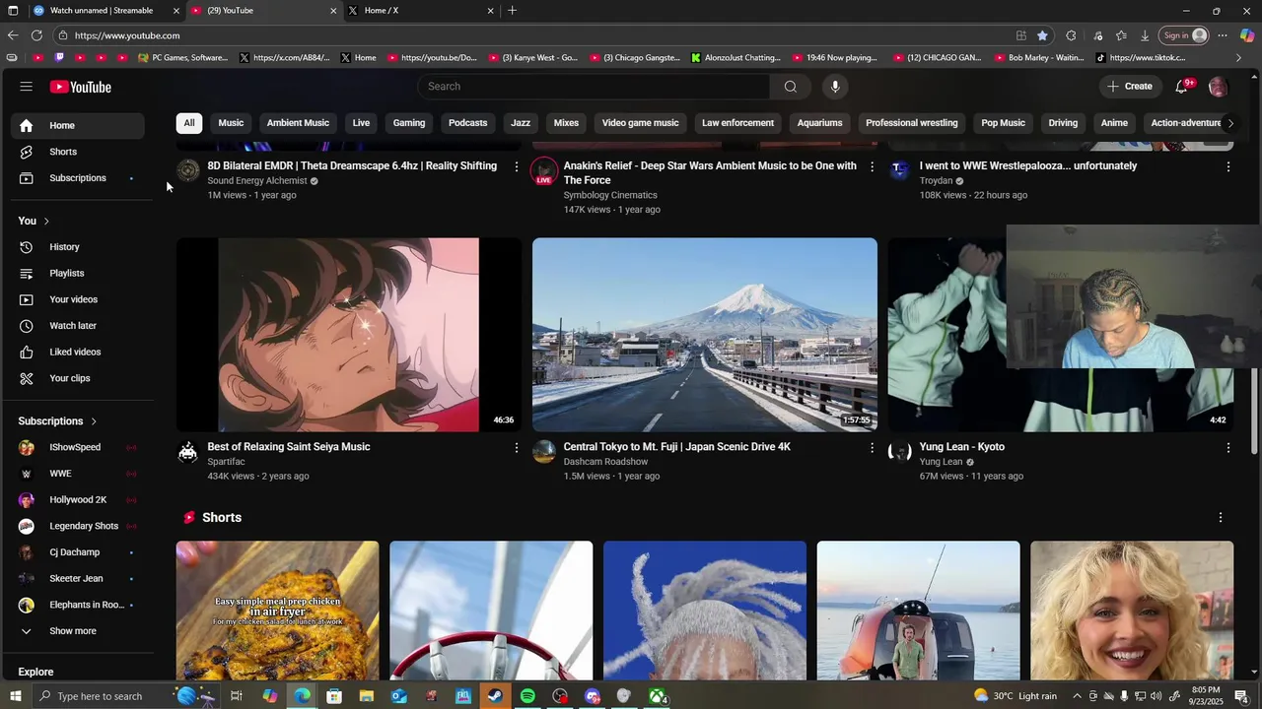Expand the You section chevron
The width and height of the screenshot is (1262, 709).
(46, 221)
